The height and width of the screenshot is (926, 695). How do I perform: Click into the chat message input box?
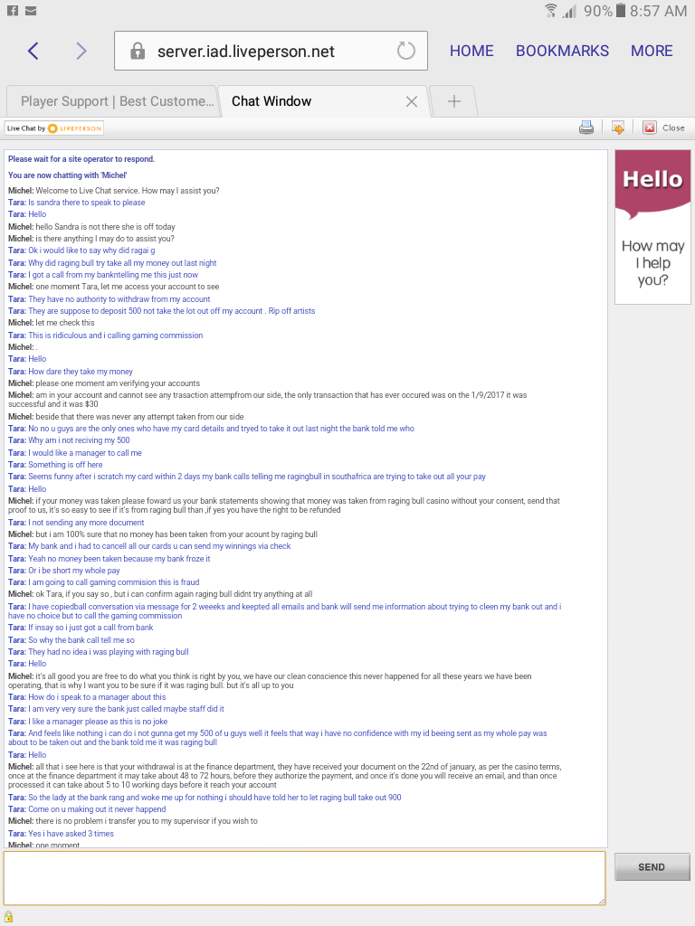pyautogui.click(x=304, y=877)
